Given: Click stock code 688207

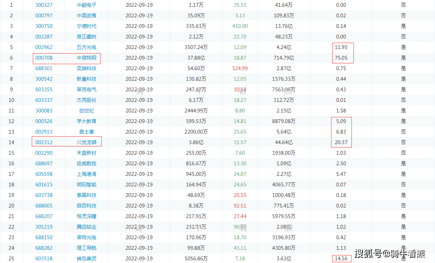Looking at the screenshot, I should click(x=44, y=216).
